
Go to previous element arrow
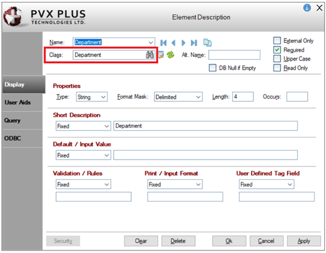pyautogui.click(x=173, y=43)
